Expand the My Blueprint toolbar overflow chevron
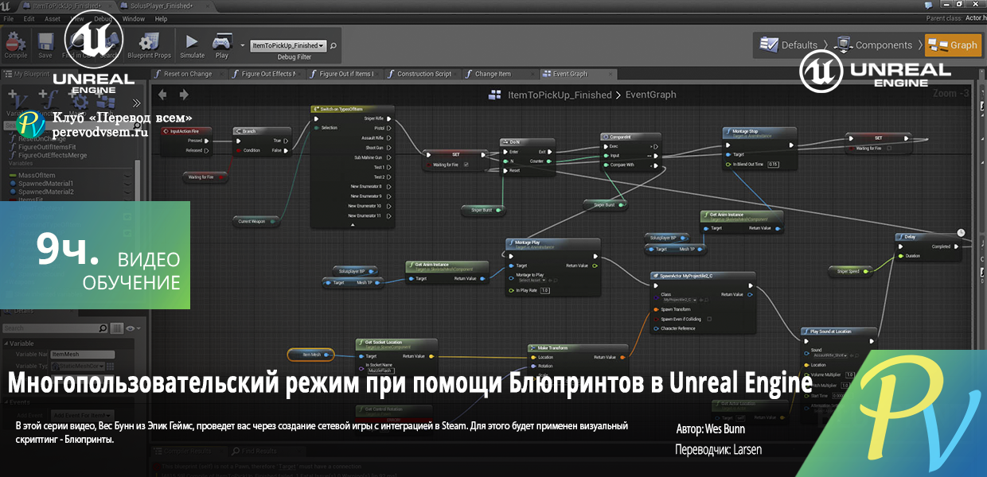Viewport: 987px width, 477px height. tap(136, 103)
